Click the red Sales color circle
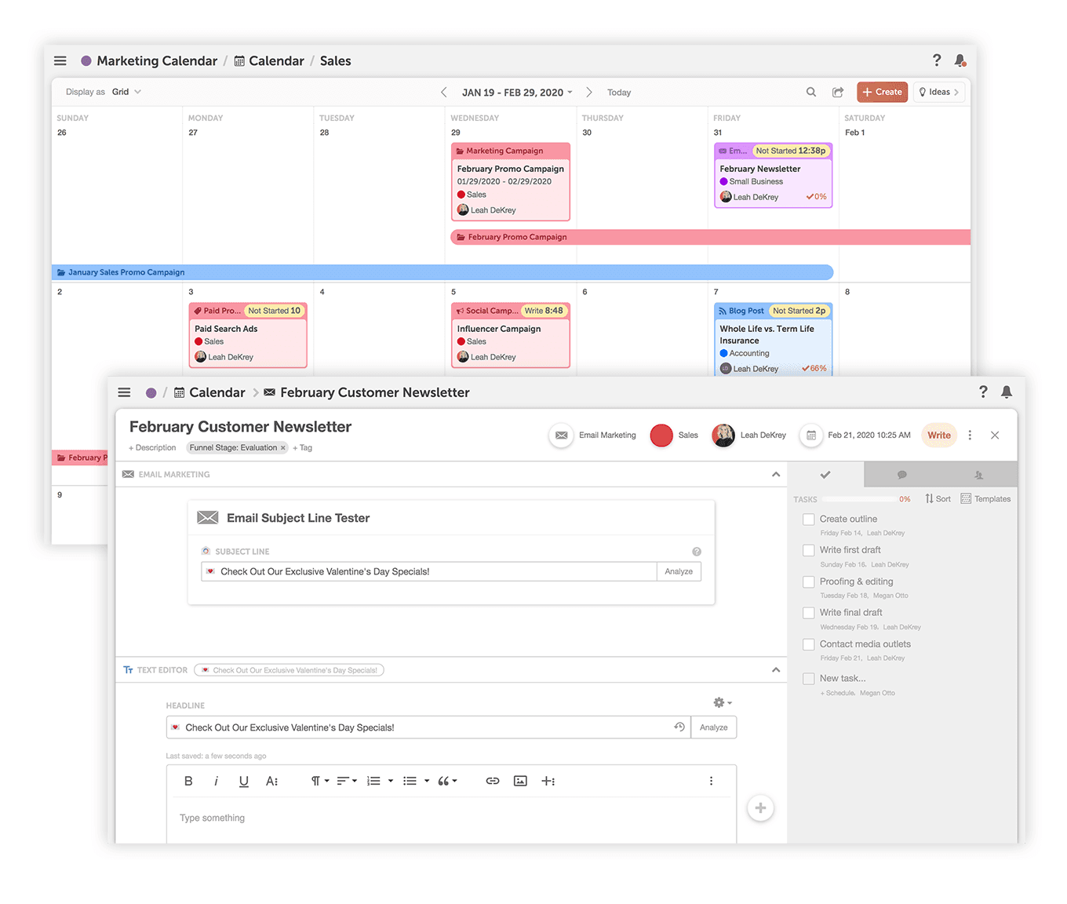The height and width of the screenshot is (904, 1067). click(x=661, y=436)
